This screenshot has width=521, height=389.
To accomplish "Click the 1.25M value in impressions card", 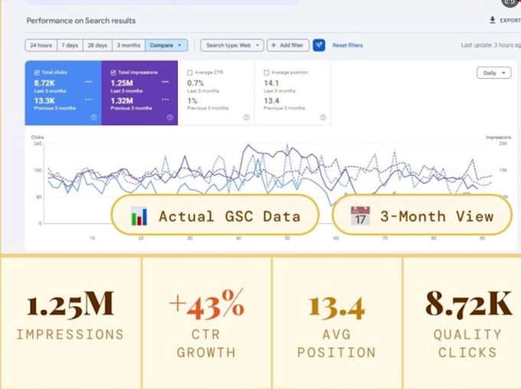I will tap(122, 83).
